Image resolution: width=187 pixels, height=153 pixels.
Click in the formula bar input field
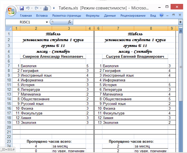click(125, 22)
